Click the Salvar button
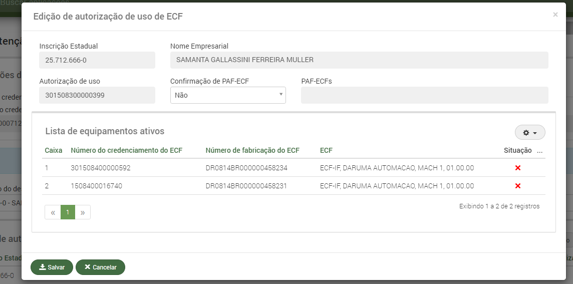Viewport: 573px width, 284px height. [x=52, y=267]
